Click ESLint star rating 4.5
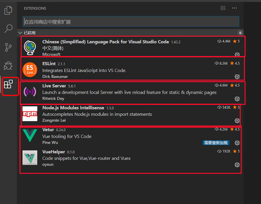Viewport: 261px width, 204px height. coord(235,63)
